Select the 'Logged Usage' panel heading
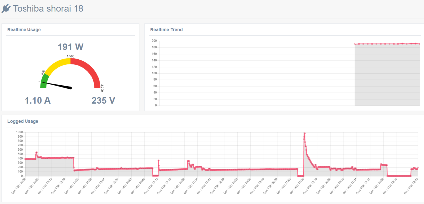Image resolution: width=424 pixels, height=204 pixels. point(23,121)
